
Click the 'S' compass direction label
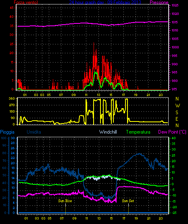[177, 113]
